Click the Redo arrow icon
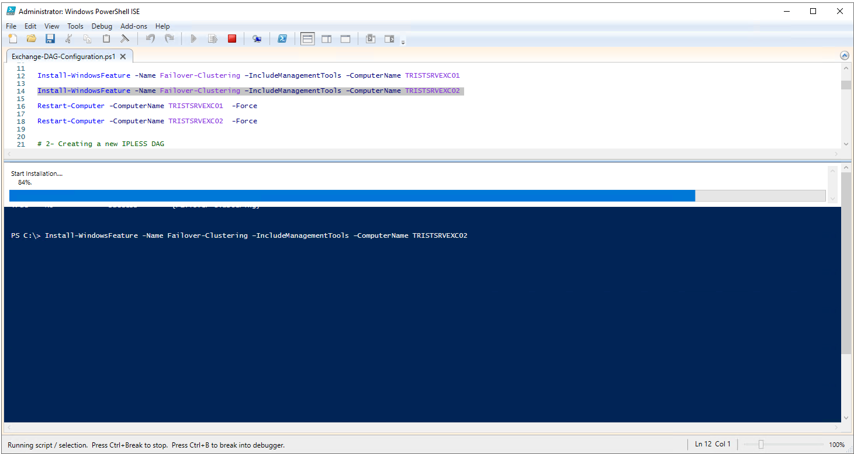The height and width of the screenshot is (454, 854). click(169, 39)
